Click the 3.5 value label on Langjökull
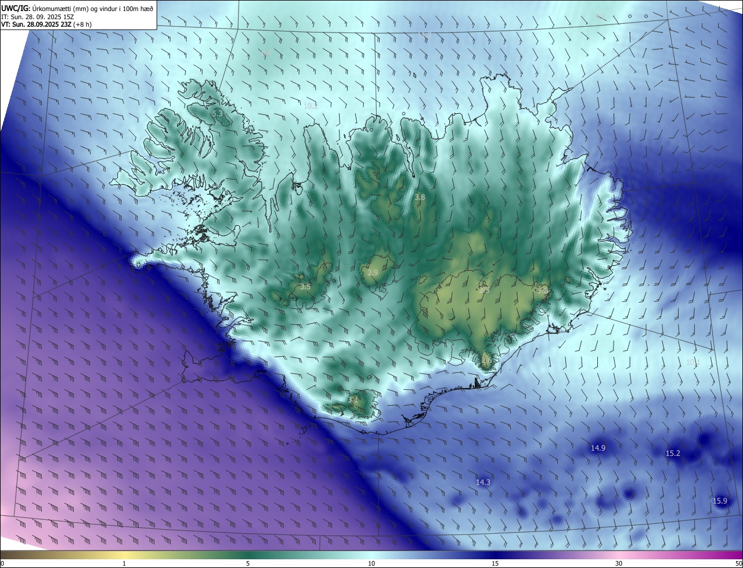Screen dimensions: 743x568 tap(305, 286)
